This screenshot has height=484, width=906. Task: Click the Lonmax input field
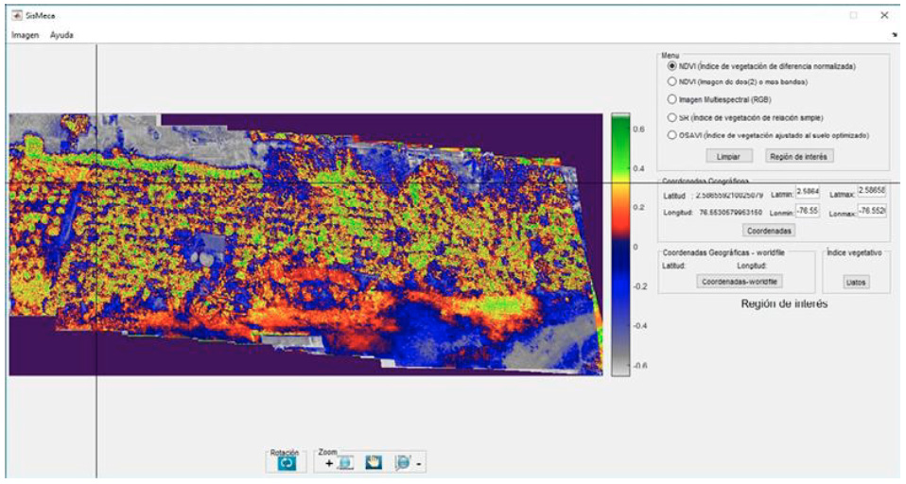point(870,212)
